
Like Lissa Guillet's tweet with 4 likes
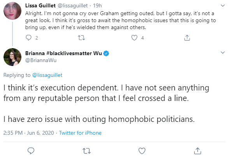tap(134, 38)
